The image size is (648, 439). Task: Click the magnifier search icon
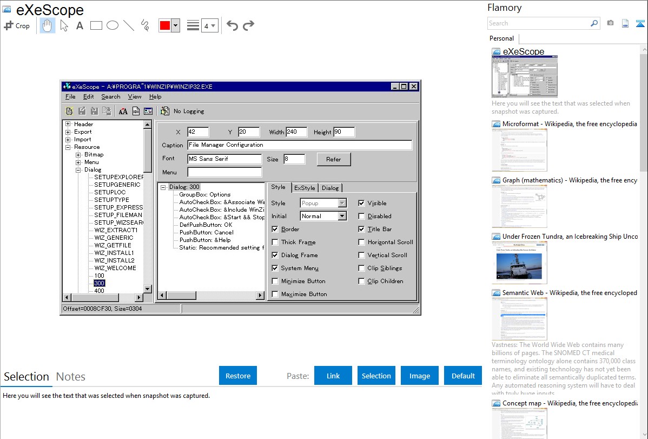(x=594, y=23)
